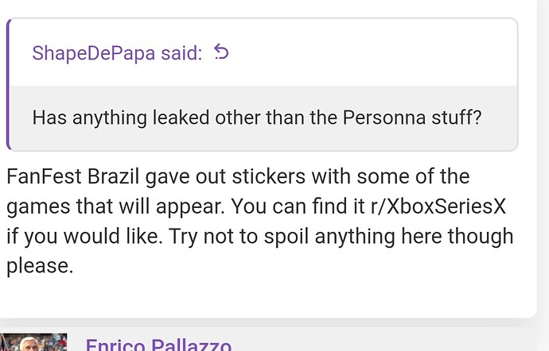Click the phrase "if you would like"
Image resolution: width=549 pixels, height=351 pixels.
click(x=84, y=237)
